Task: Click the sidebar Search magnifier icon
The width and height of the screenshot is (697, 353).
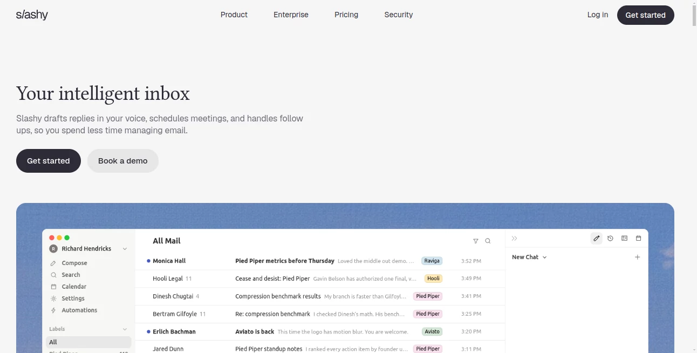Action: point(53,275)
